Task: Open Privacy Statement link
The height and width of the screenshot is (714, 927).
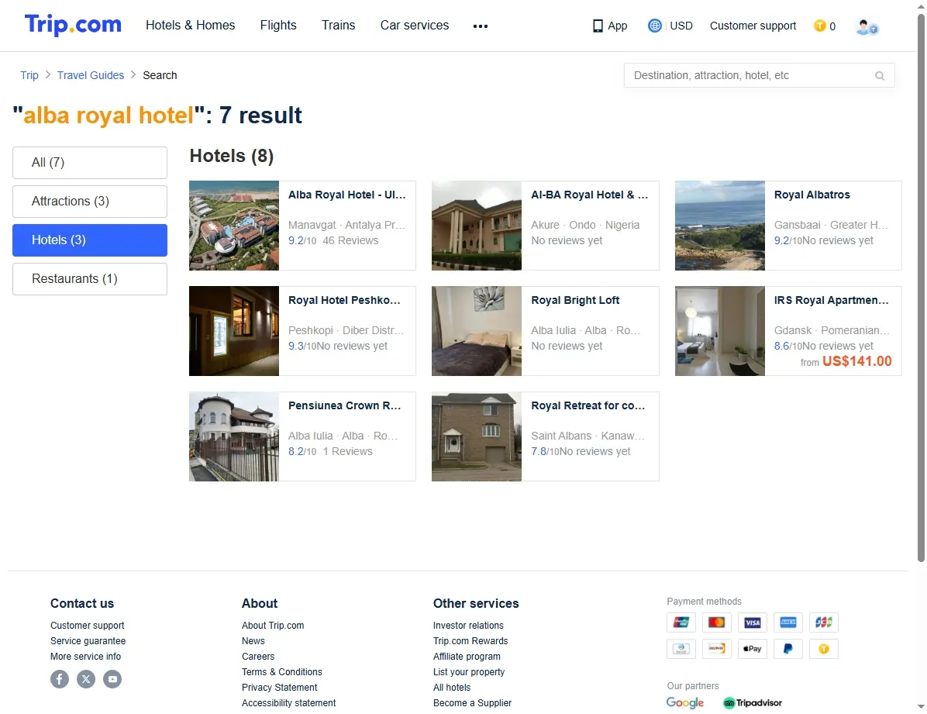Action: pos(279,688)
